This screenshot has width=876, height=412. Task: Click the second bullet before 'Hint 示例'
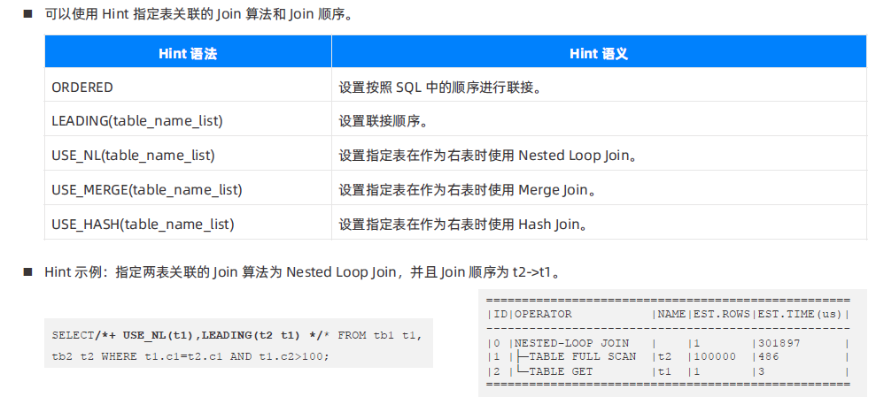pyautogui.click(x=28, y=272)
